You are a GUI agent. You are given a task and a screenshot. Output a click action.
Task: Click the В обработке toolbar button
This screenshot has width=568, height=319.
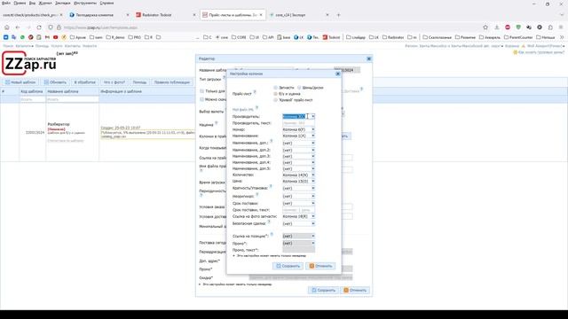[85, 82]
